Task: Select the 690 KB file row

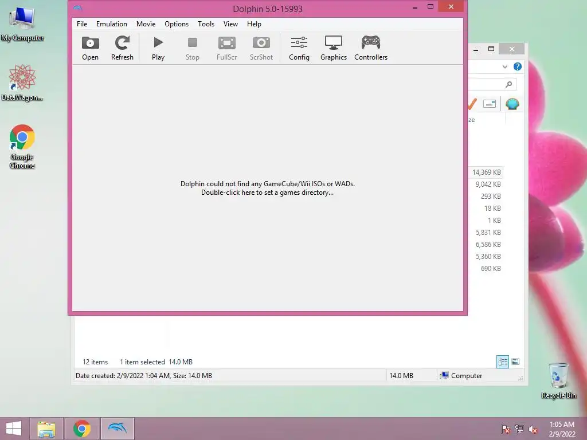Action: pos(486,268)
